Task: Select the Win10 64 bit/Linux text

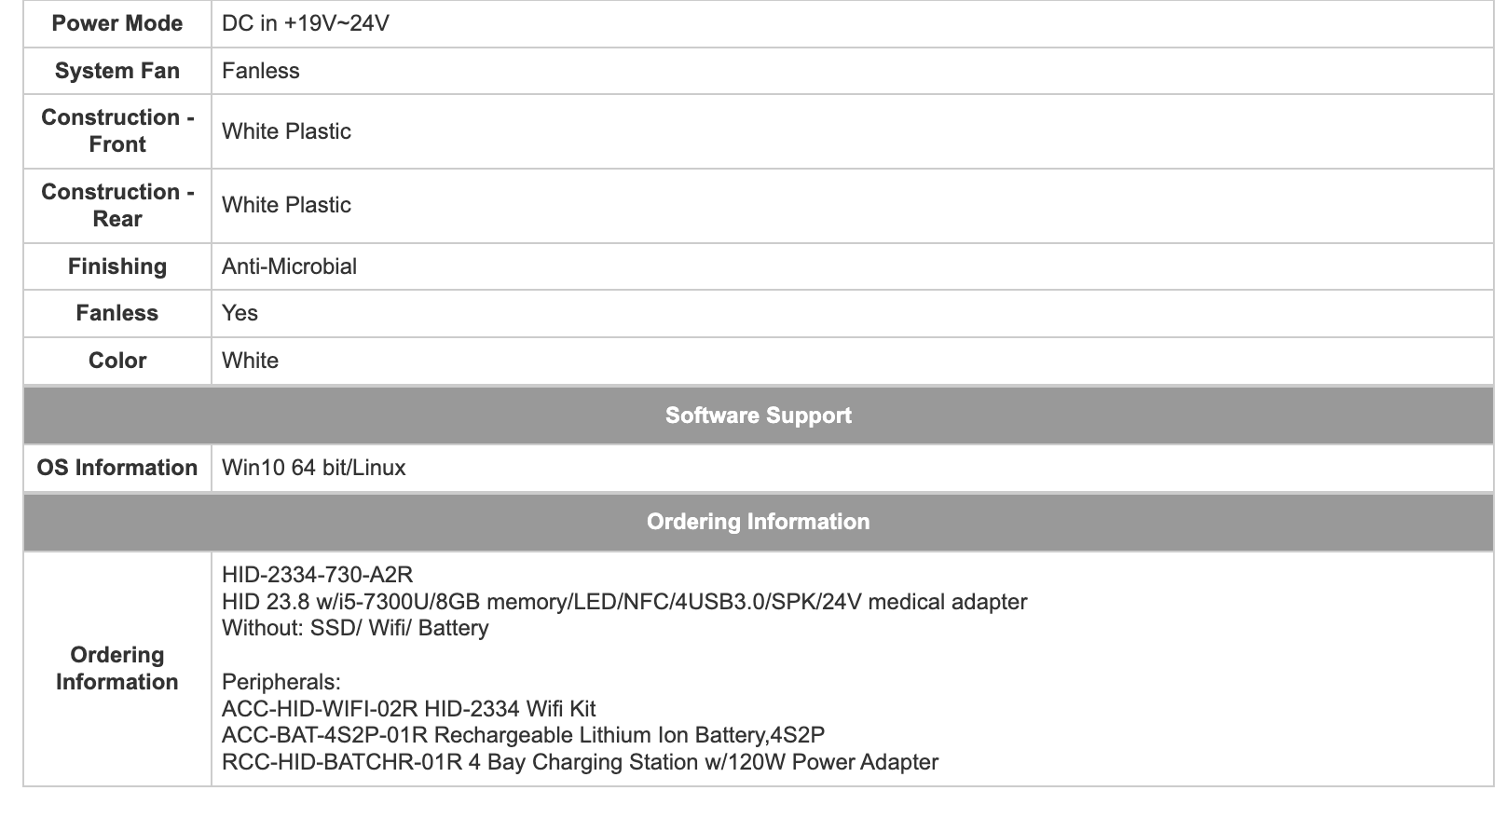Action: point(314,468)
